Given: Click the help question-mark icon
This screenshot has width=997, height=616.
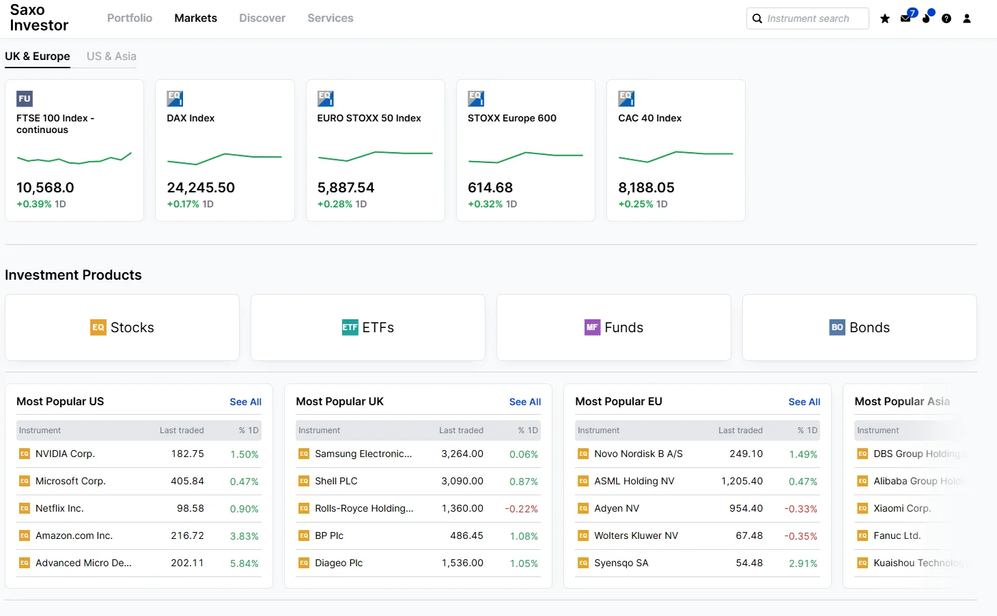Looking at the screenshot, I should point(946,18).
